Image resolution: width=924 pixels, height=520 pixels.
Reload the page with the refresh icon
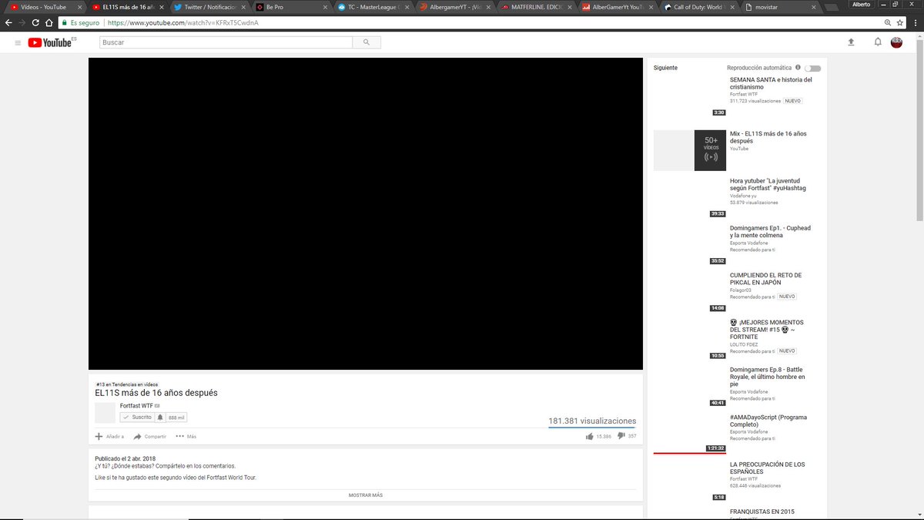[35, 22]
